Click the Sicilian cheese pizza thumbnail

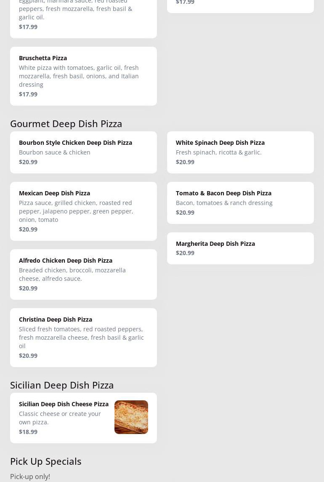tap(131, 417)
